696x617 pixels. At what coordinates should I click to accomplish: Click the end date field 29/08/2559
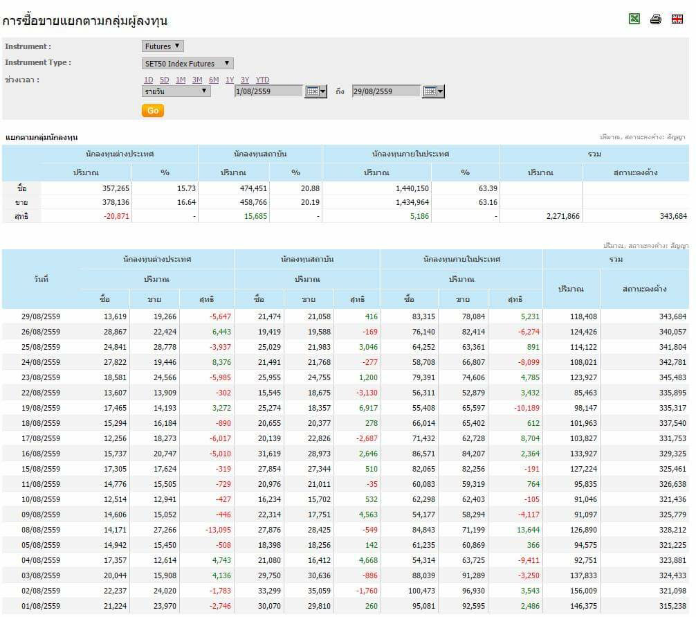[x=385, y=91]
